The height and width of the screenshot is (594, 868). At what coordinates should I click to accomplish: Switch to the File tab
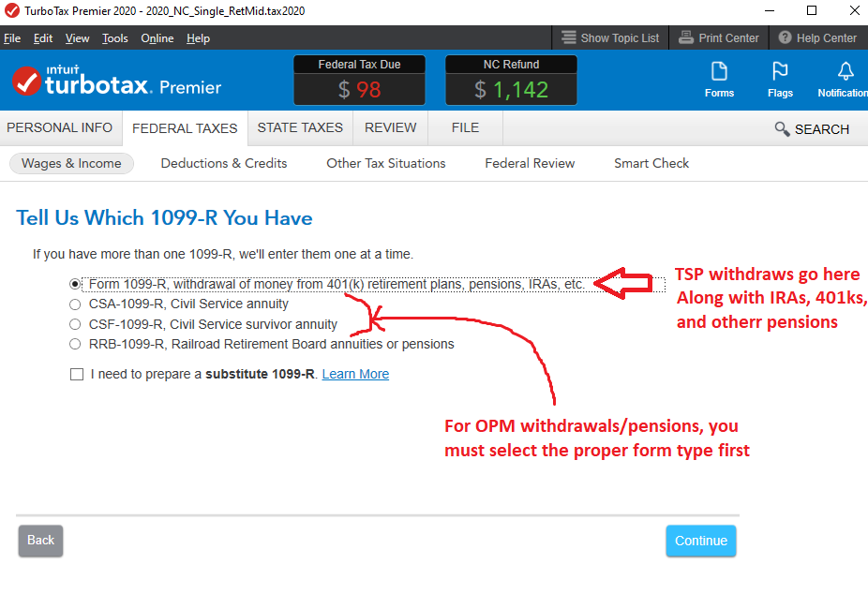[465, 127]
